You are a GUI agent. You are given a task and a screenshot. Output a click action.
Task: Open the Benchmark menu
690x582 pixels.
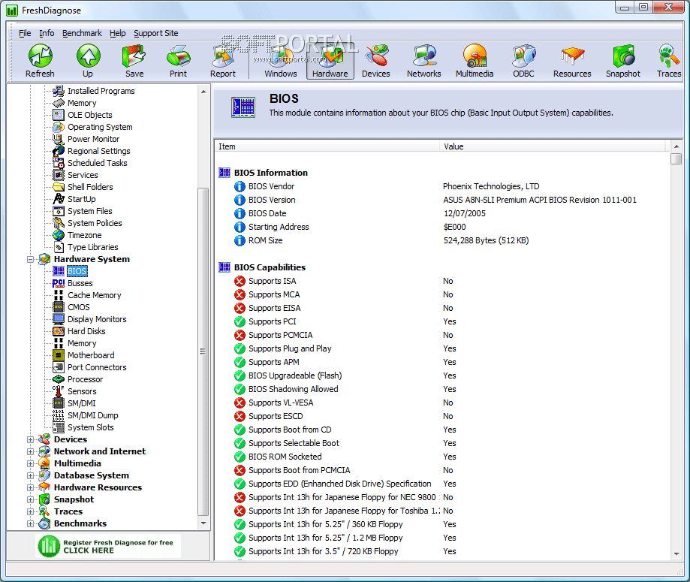click(x=82, y=33)
